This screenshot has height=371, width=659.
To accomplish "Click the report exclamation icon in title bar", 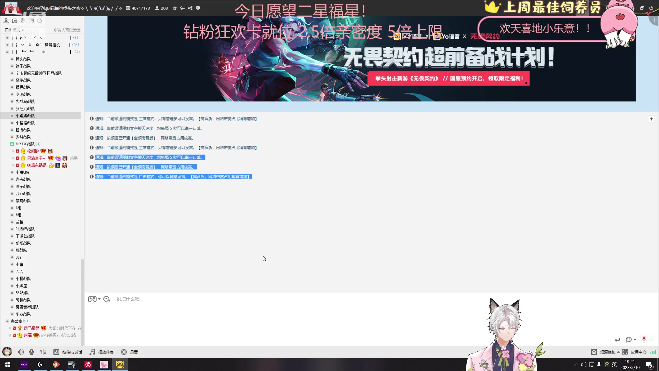I will point(198,8).
